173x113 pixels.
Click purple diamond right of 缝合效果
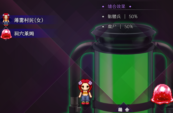(x=130, y=7)
